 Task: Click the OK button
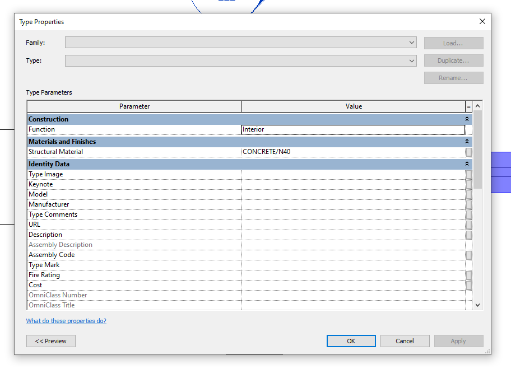351,341
